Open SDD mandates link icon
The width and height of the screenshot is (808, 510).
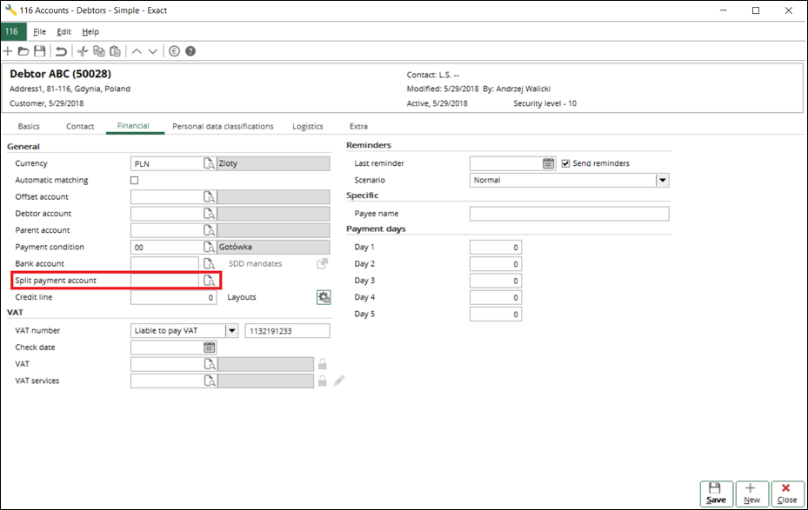(322, 263)
